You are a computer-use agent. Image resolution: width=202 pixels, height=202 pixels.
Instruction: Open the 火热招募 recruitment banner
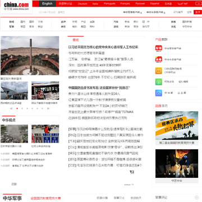coord(177,126)
